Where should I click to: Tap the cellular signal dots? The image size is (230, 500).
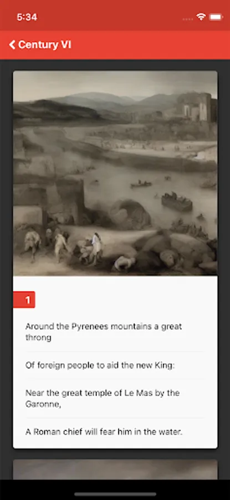[188, 19]
